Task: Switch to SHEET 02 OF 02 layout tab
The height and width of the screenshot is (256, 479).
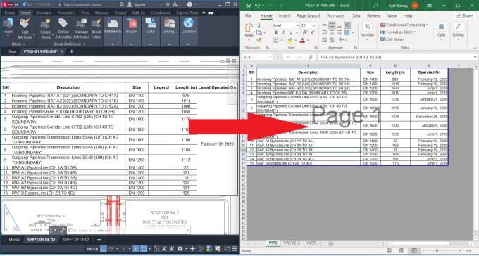Action: point(76,240)
